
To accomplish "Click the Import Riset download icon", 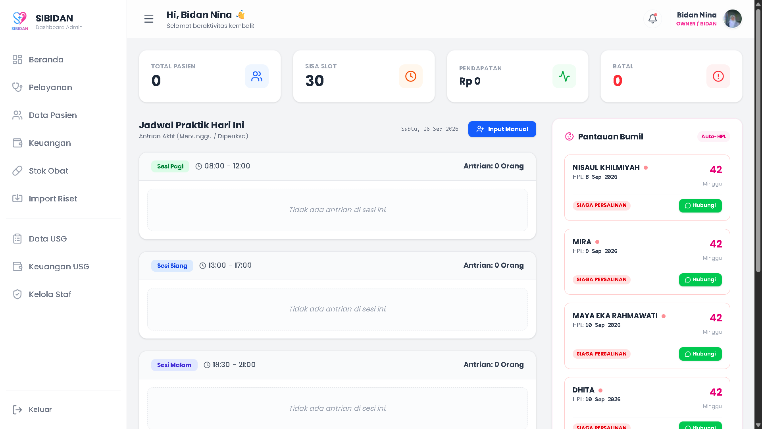I will coord(17,199).
